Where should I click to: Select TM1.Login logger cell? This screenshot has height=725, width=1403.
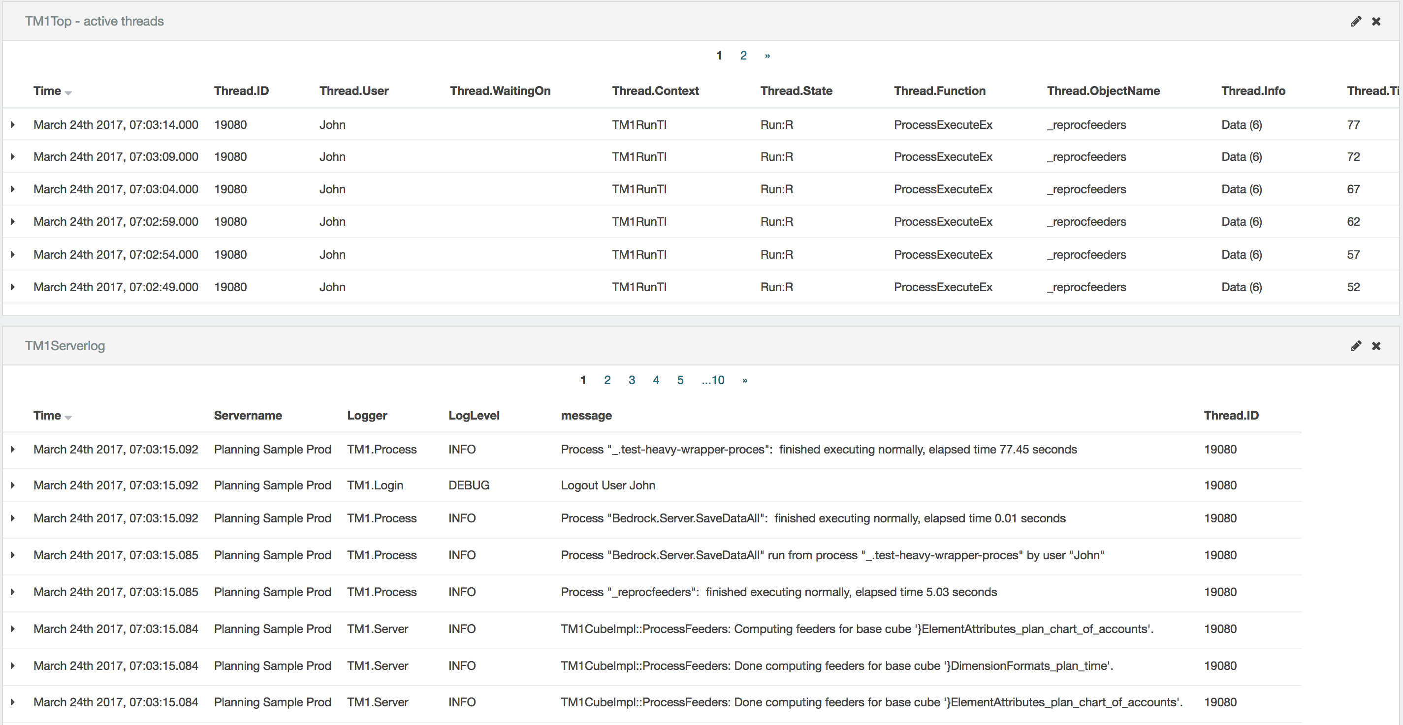click(x=375, y=485)
